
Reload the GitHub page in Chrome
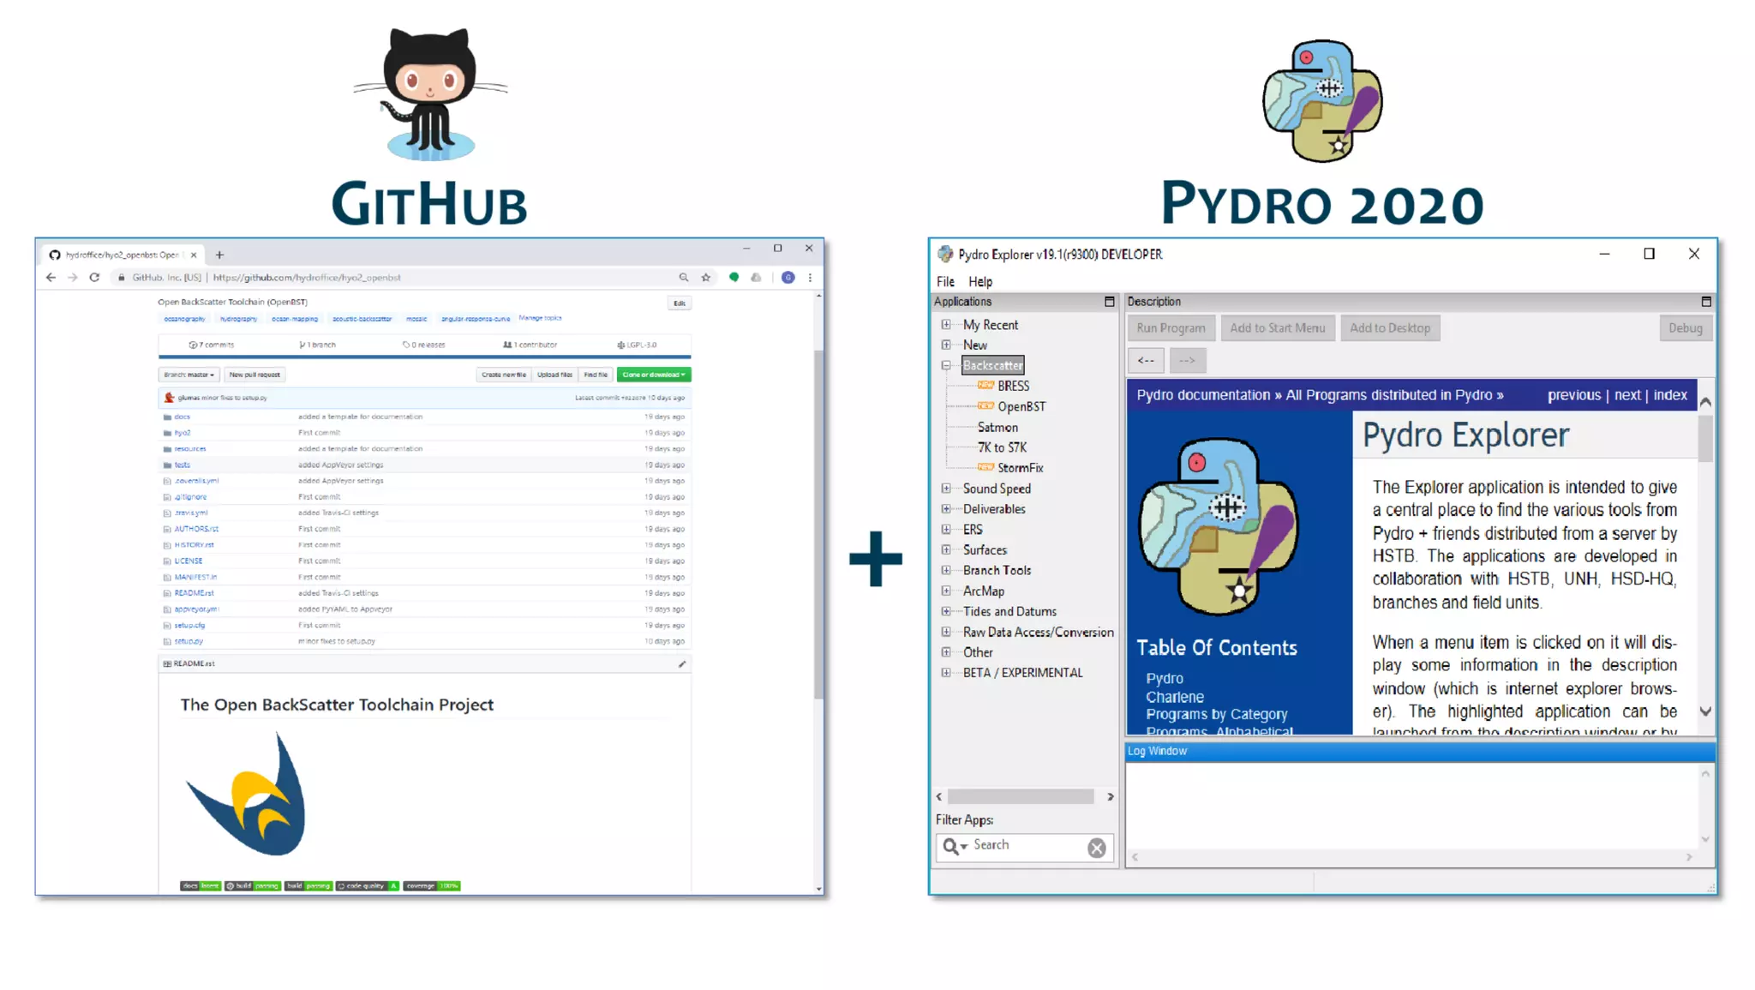pos(94,278)
